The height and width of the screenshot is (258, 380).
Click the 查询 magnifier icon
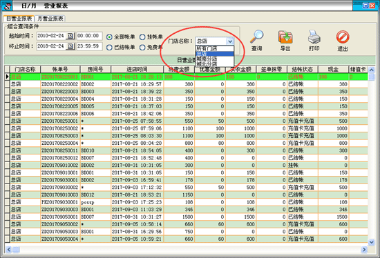pos(257,37)
